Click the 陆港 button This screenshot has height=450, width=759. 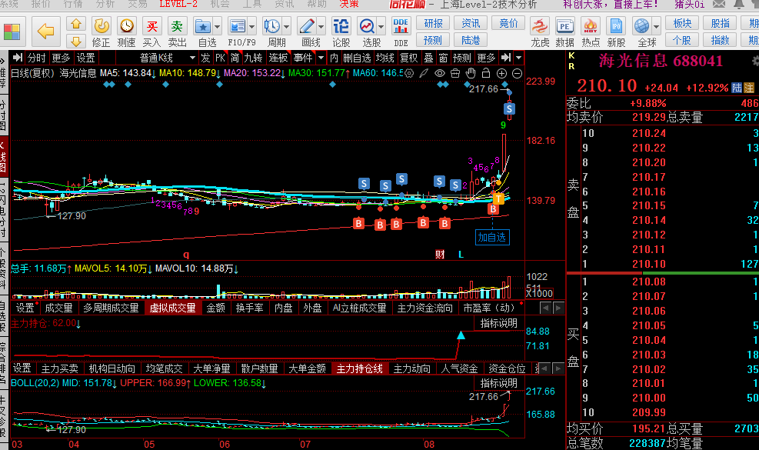(471, 40)
